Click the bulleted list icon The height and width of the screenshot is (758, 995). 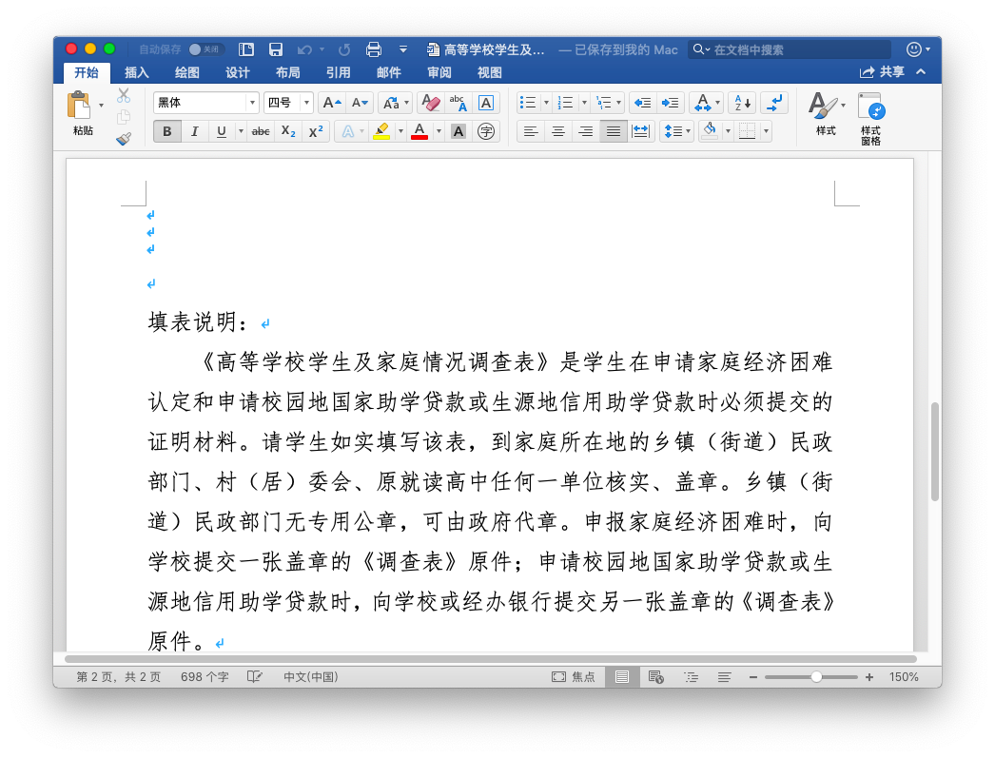click(528, 103)
